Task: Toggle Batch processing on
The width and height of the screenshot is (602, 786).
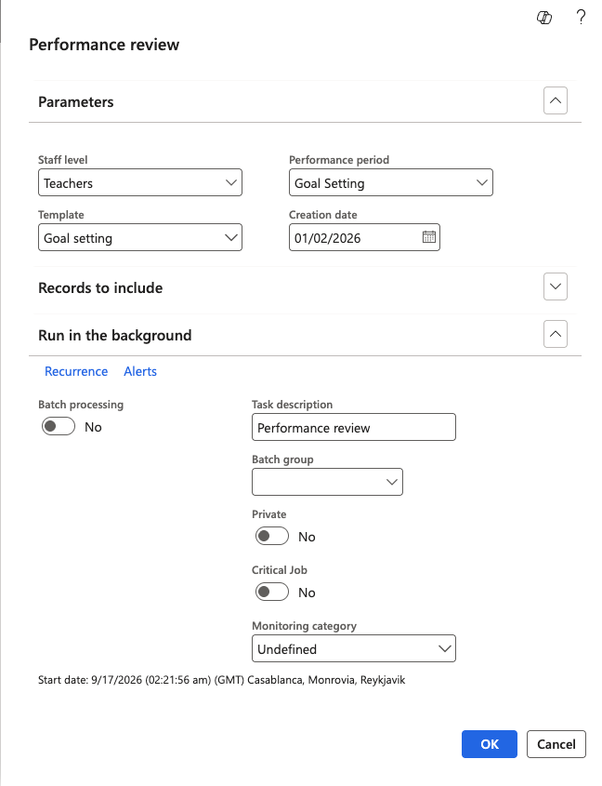Action: (x=59, y=427)
